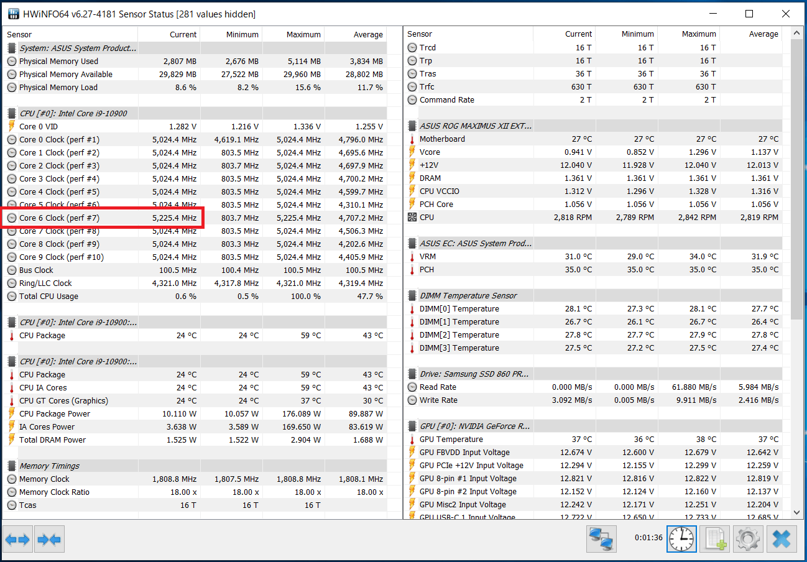This screenshot has width=807, height=562.
Task: Select the +12V voltage row
Action: [x=593, y=165]
